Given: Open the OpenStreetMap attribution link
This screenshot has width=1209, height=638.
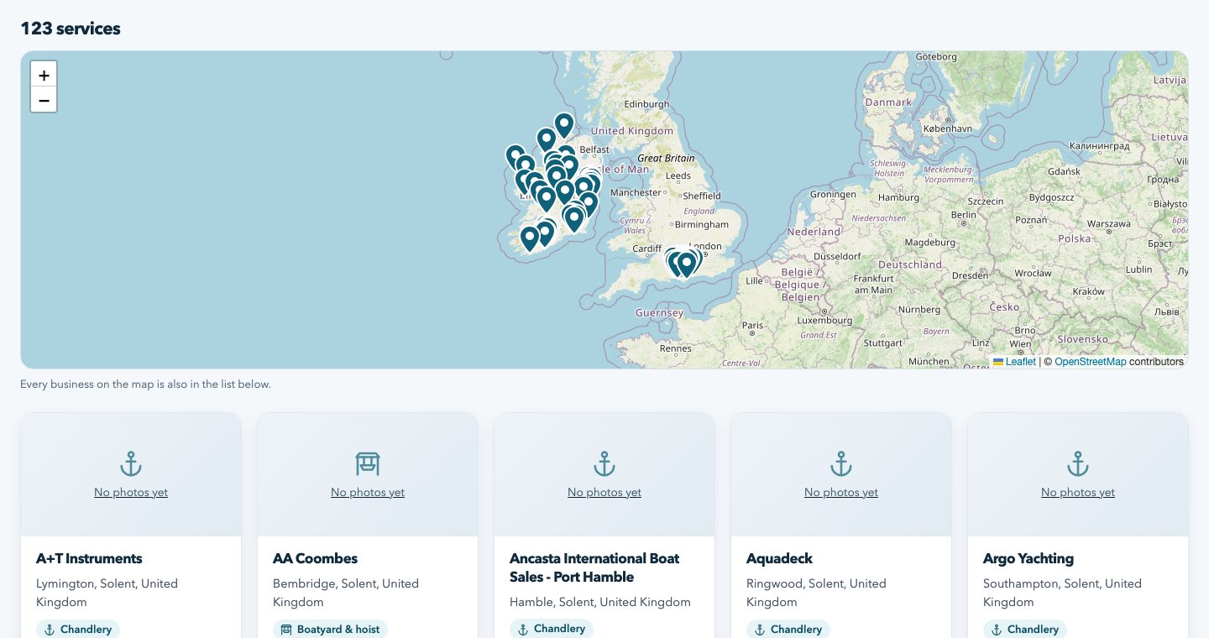Looking at the screenshot, I should (1091, 362).
